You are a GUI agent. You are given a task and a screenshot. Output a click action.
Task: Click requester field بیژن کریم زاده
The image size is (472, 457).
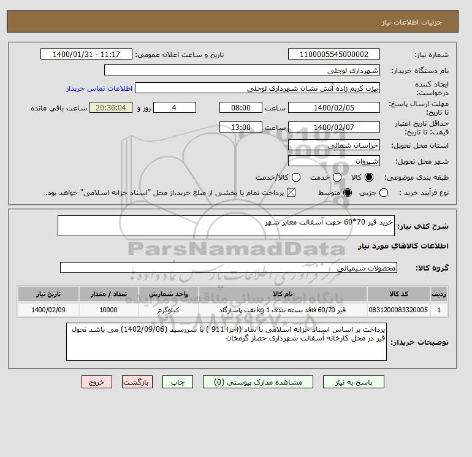[257, 88]
